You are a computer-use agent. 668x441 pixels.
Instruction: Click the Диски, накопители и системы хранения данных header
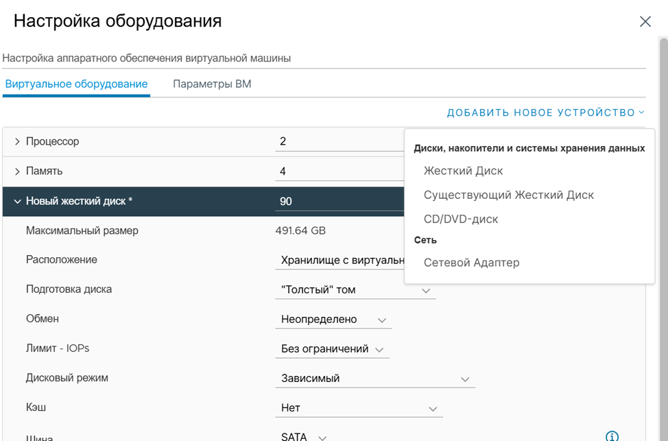(529, 148)
